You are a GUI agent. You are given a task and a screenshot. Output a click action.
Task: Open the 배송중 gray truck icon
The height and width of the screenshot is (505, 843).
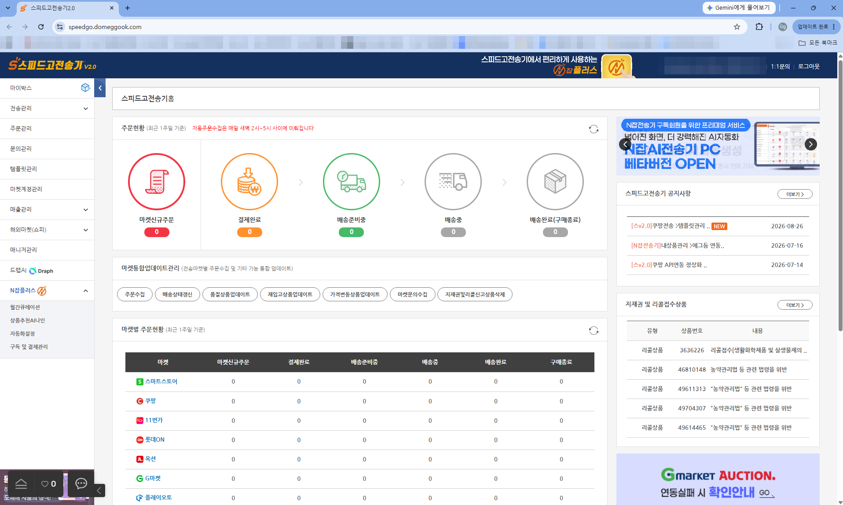453,182
